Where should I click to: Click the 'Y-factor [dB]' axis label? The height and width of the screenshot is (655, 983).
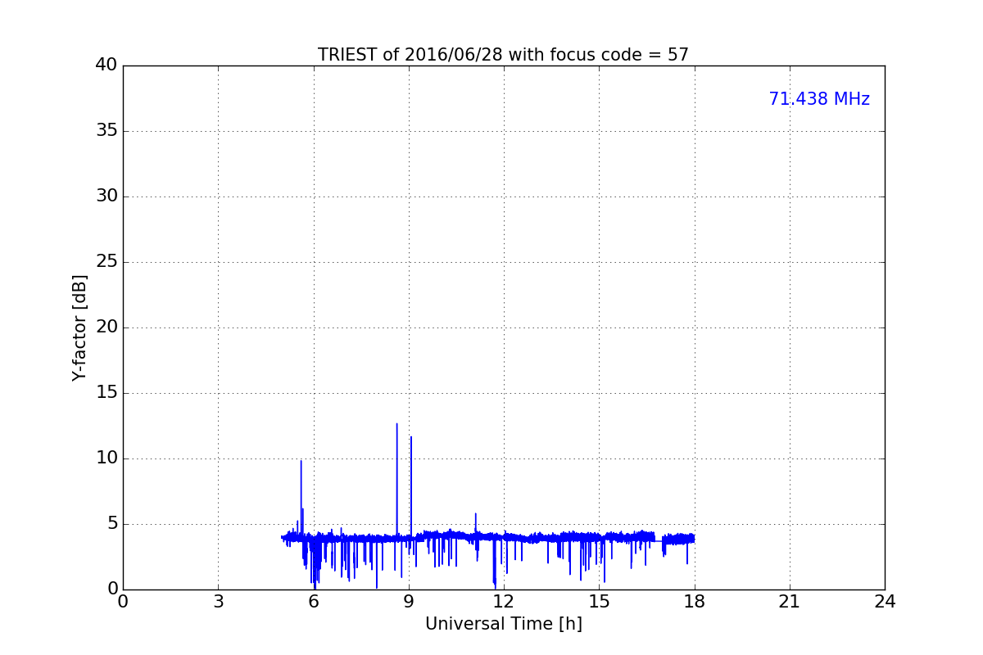click(79, 327)
